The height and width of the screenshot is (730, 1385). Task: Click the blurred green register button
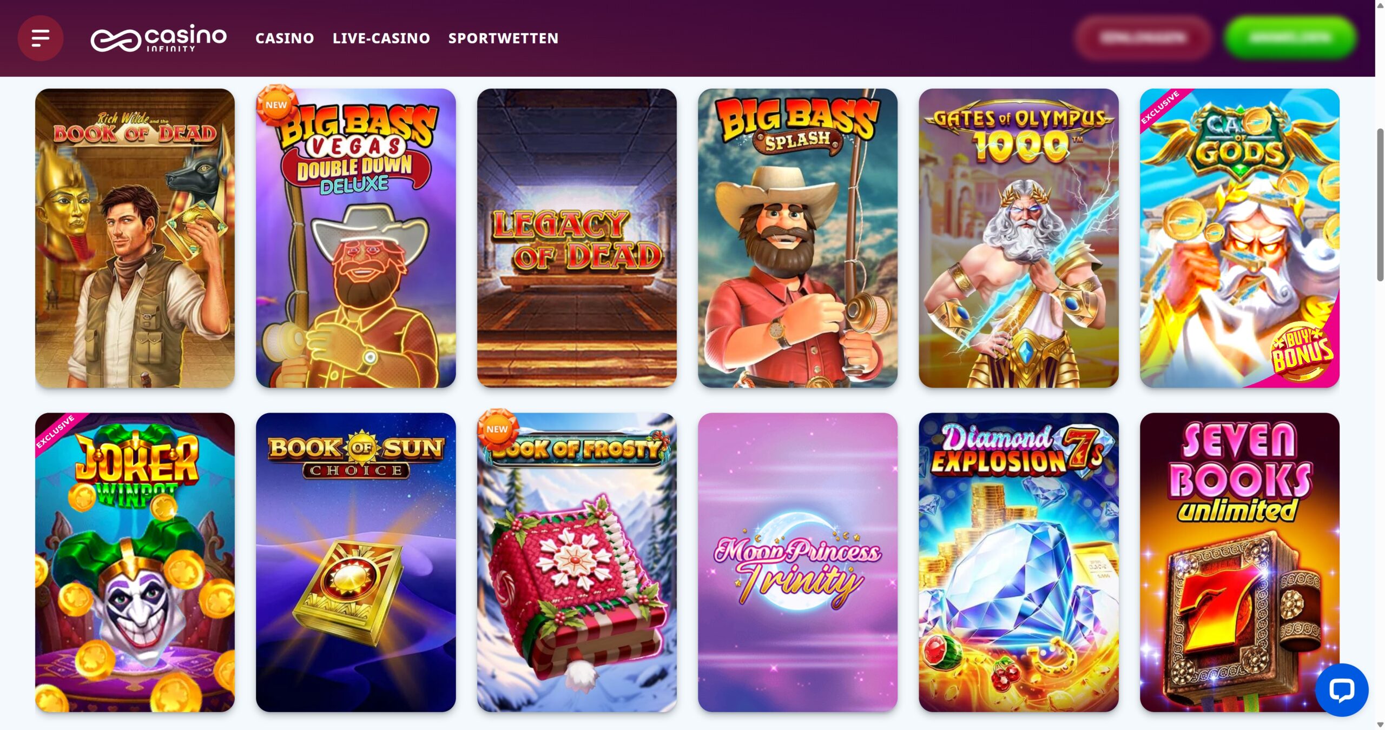tap(1290, 37)
